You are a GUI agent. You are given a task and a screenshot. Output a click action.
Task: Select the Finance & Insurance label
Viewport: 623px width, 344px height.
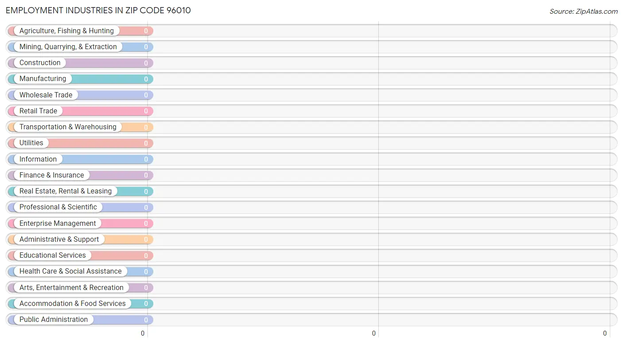pos(51,175)
